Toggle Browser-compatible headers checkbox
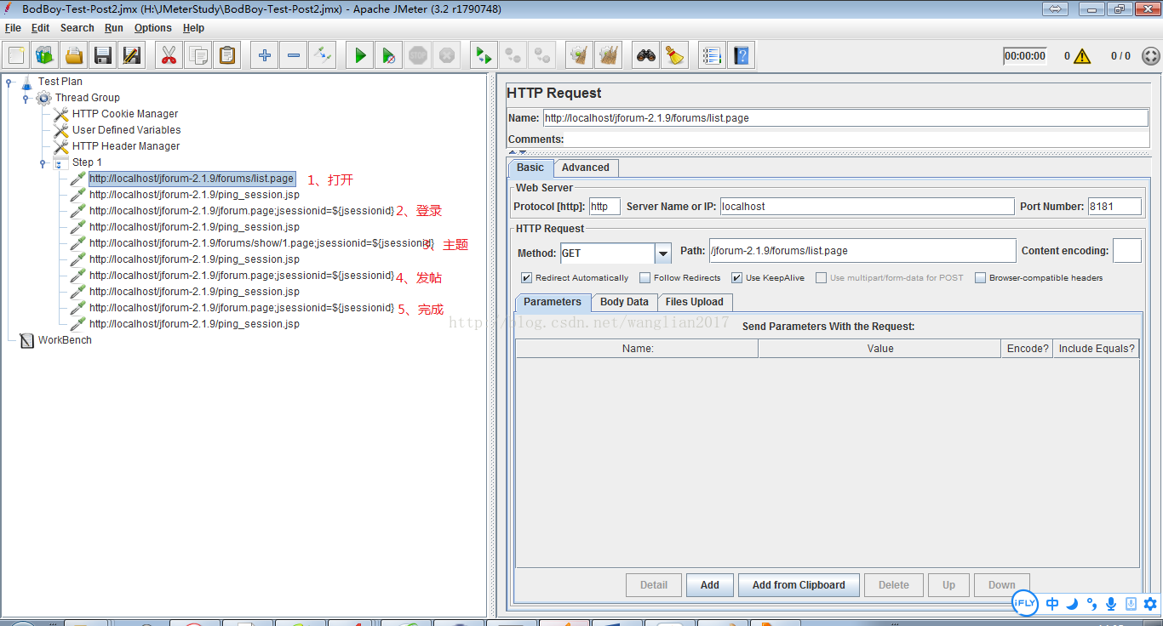 980,278
